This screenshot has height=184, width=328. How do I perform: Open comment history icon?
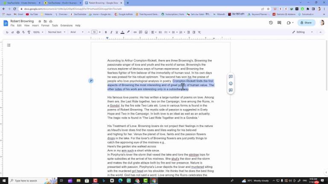click(x=279, y=23)
